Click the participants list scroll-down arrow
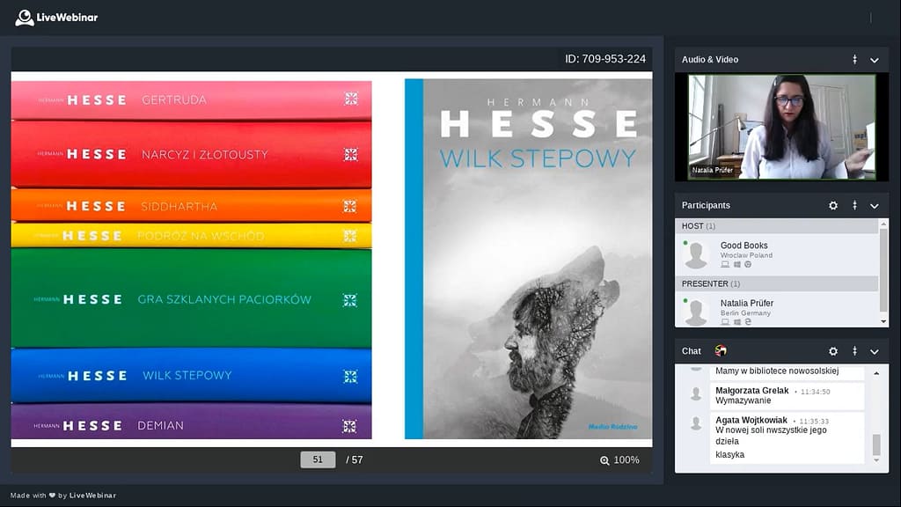 click(x=883, y=322)
